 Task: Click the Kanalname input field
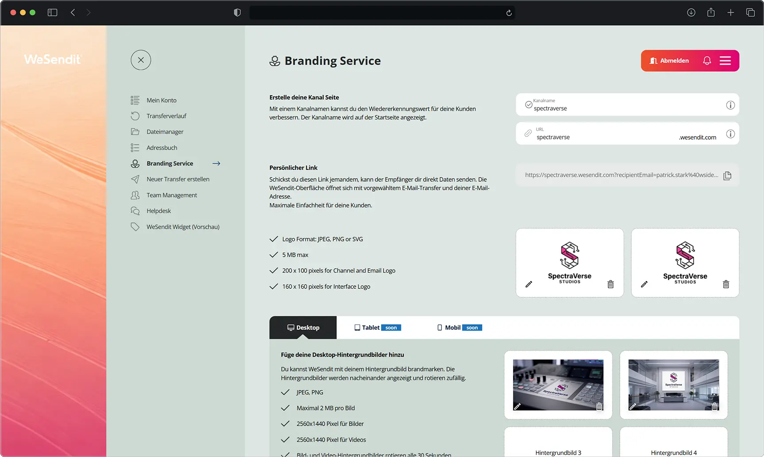(627, 105)
